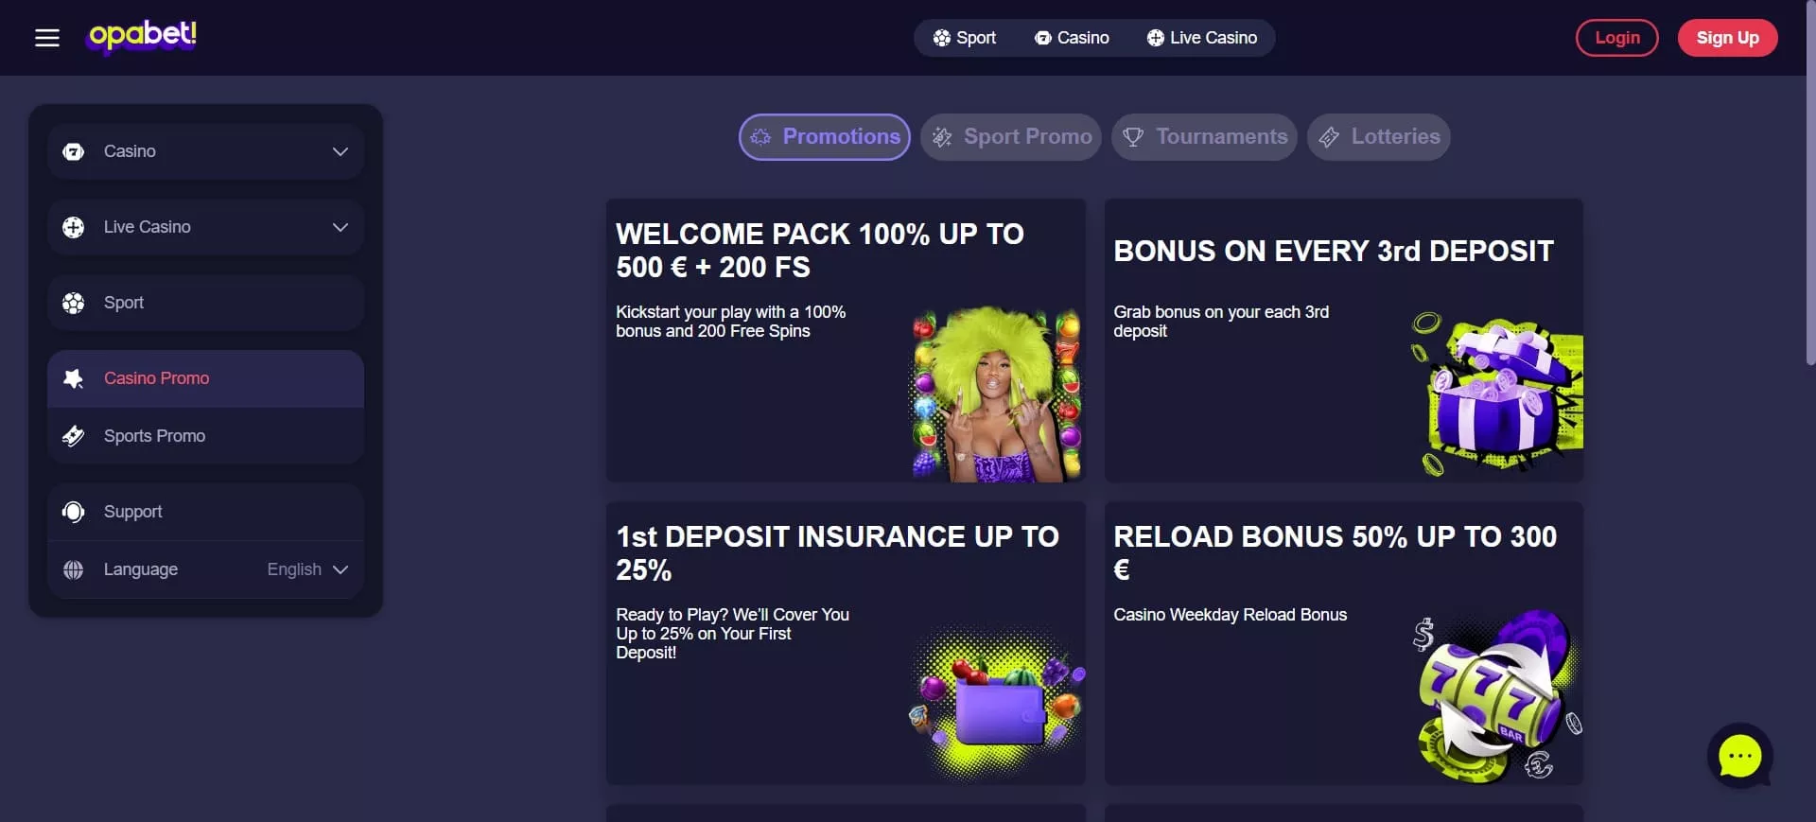Click the soccer ball Sport sidebar icon
This screenshot has height=822, width=1816.
[x=73, y=303]
